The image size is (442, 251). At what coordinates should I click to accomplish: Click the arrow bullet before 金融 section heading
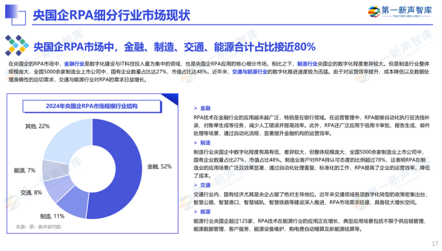click(195, 108)
